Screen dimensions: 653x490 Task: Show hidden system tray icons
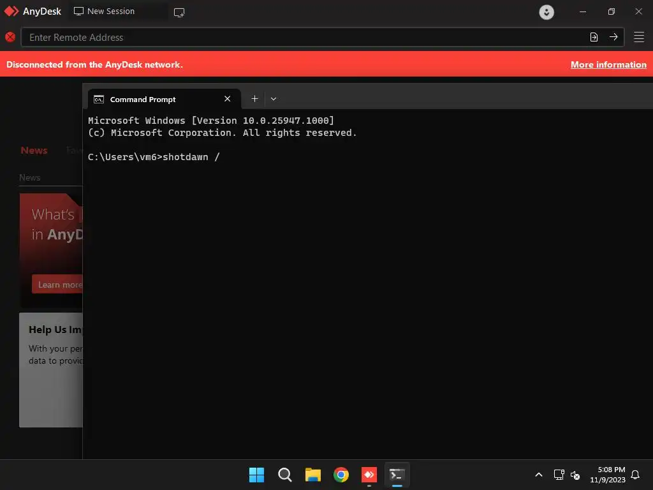[x=538, y=475]
